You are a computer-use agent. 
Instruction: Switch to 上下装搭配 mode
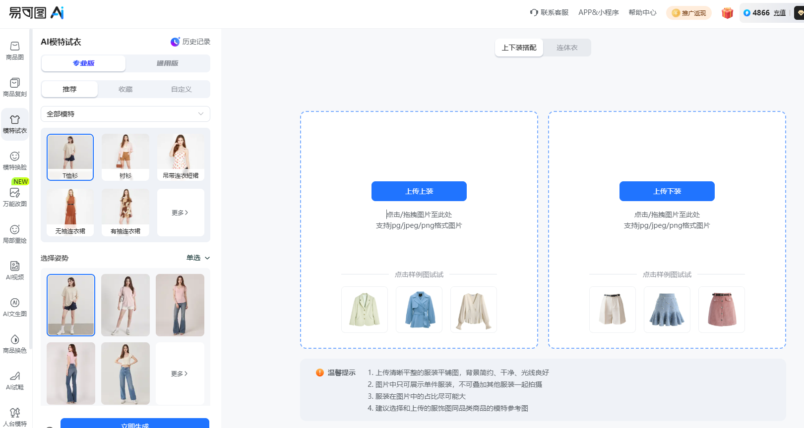pyautogui.click(x=519, y=48)
